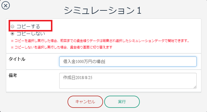Click the コピーする label text

[x=28, y=26]
